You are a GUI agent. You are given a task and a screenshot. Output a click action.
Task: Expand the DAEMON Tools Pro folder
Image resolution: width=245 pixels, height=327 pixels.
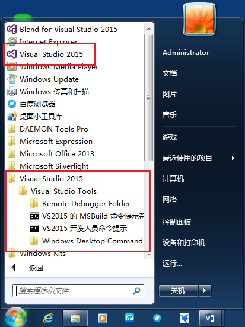pos(54,129)
